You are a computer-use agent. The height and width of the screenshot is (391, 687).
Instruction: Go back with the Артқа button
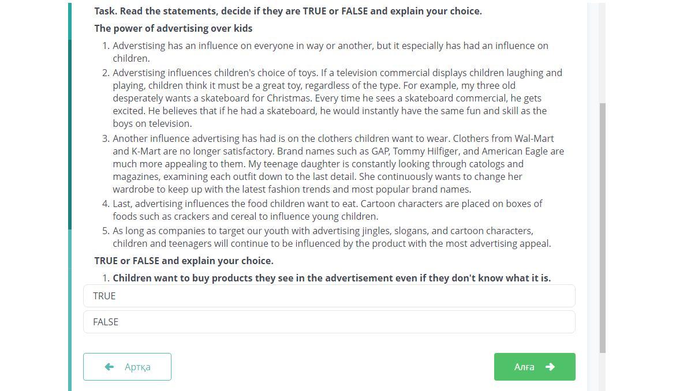(x=127, y=367)
